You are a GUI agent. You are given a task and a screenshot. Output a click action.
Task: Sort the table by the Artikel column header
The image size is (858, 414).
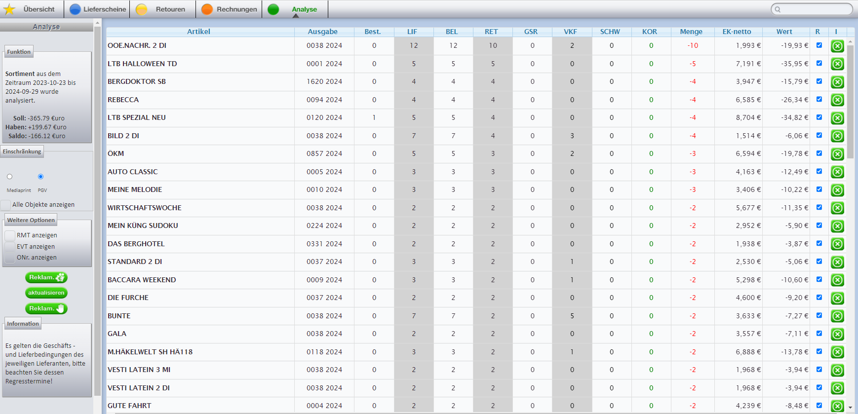click(198, 32)
